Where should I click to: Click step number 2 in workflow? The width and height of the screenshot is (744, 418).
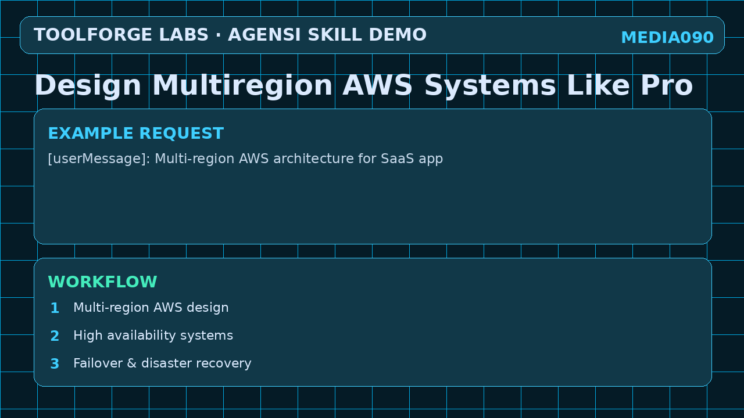[x=55, y=336]
